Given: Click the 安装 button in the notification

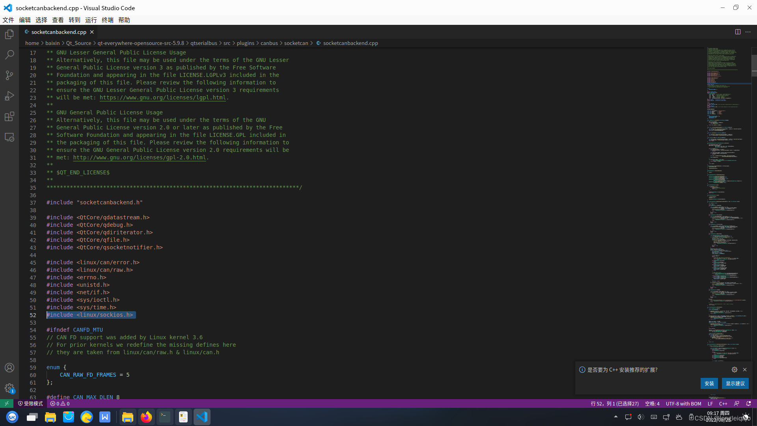Looking at the screenshot, I should (x=709, y=383).
